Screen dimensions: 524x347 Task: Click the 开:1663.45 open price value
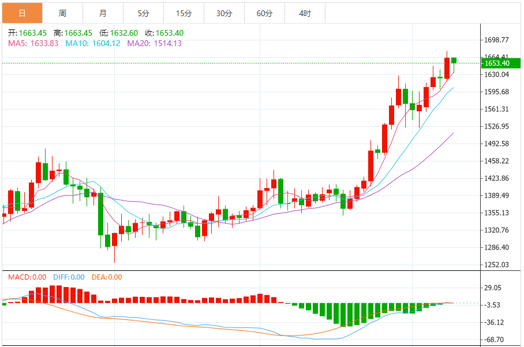27,33
